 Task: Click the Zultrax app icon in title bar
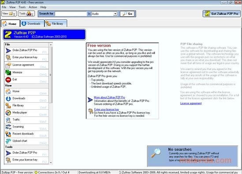(3, 2)
